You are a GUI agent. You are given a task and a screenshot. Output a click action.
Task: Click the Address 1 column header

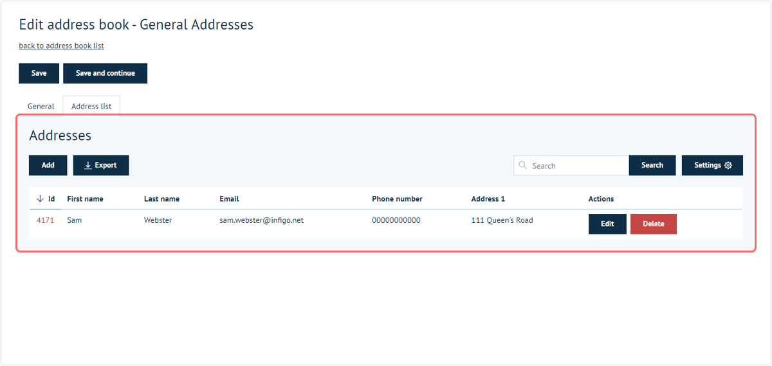(x=488, y=199)
